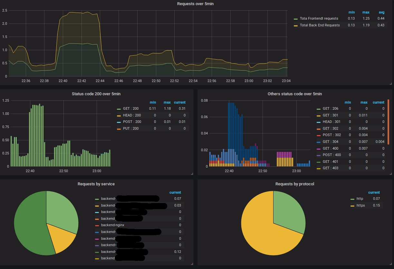Image resolution: width=394 pixels, height=269 pixels.
Task: Toggle the GET : 403 series label
Action: click(x=331, y=168)
